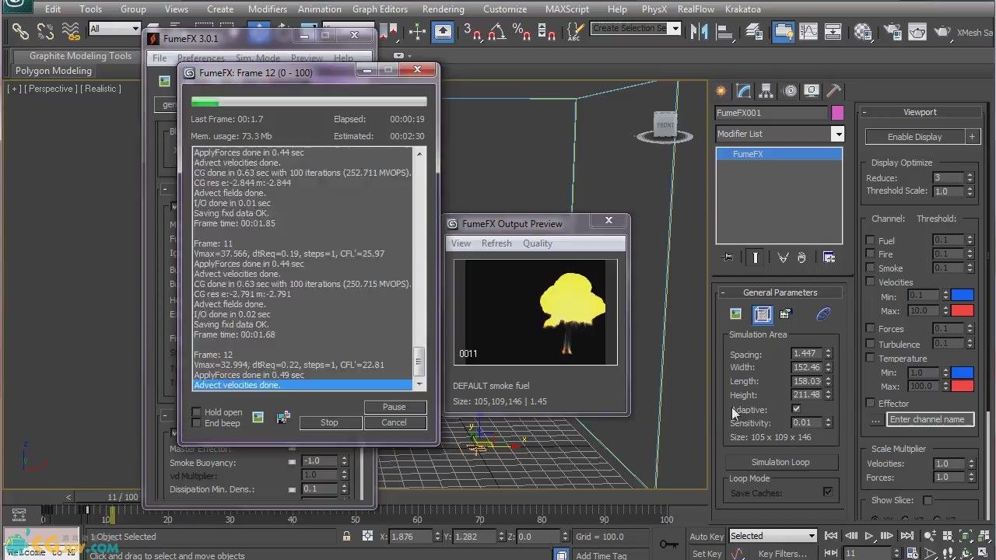This screenshot has width=996, height=560.
Task: Click the Enable Display button
Action: tap(914, 137)
